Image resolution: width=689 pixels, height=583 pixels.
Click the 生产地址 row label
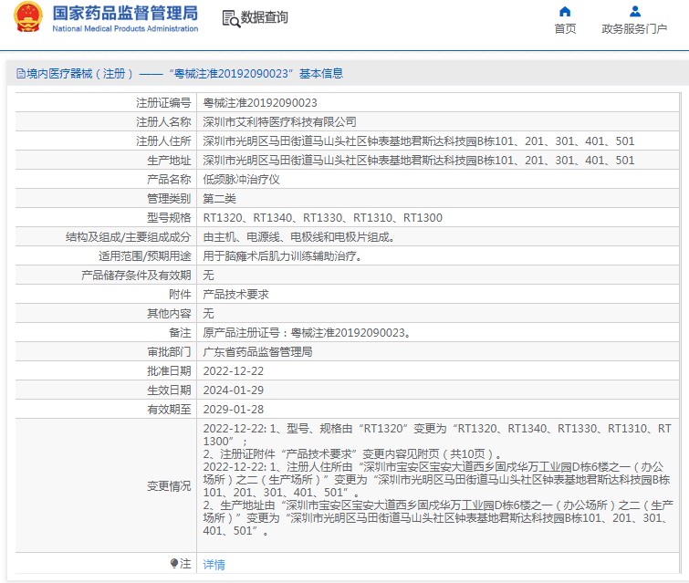pyautogui.click(x=169, y=161)
